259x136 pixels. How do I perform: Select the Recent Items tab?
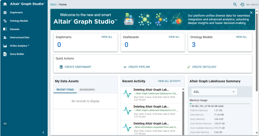point(65,90)
